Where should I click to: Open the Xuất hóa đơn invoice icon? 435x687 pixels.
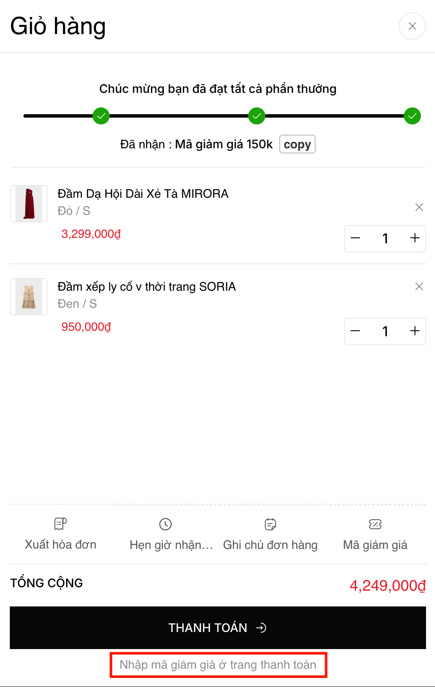pyautogui.click(x=61, y=524)
